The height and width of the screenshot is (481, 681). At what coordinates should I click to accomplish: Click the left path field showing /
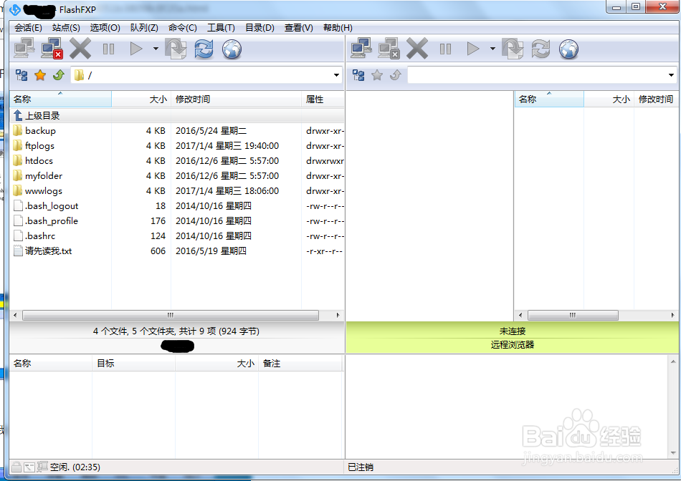pyautogui.click(x=206, y=75)
